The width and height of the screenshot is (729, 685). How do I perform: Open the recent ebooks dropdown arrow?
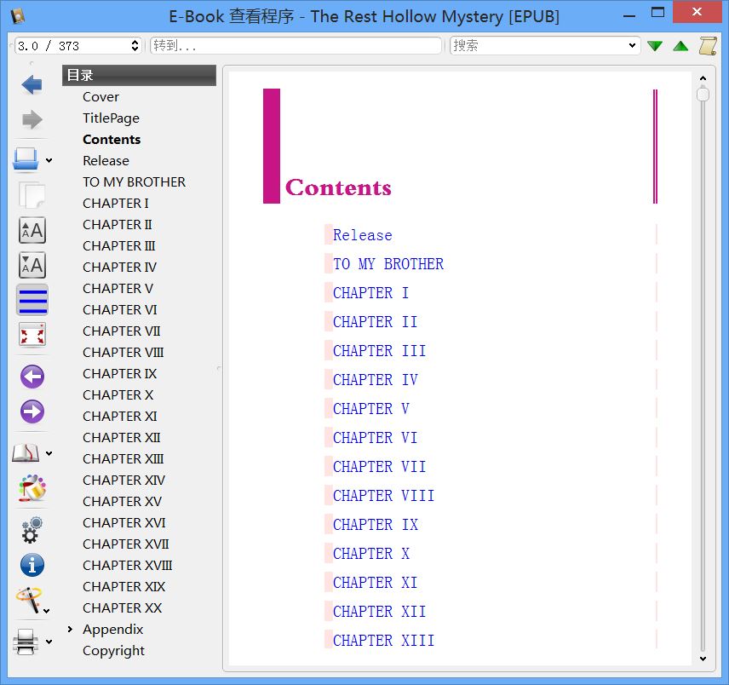pos(49,160)
